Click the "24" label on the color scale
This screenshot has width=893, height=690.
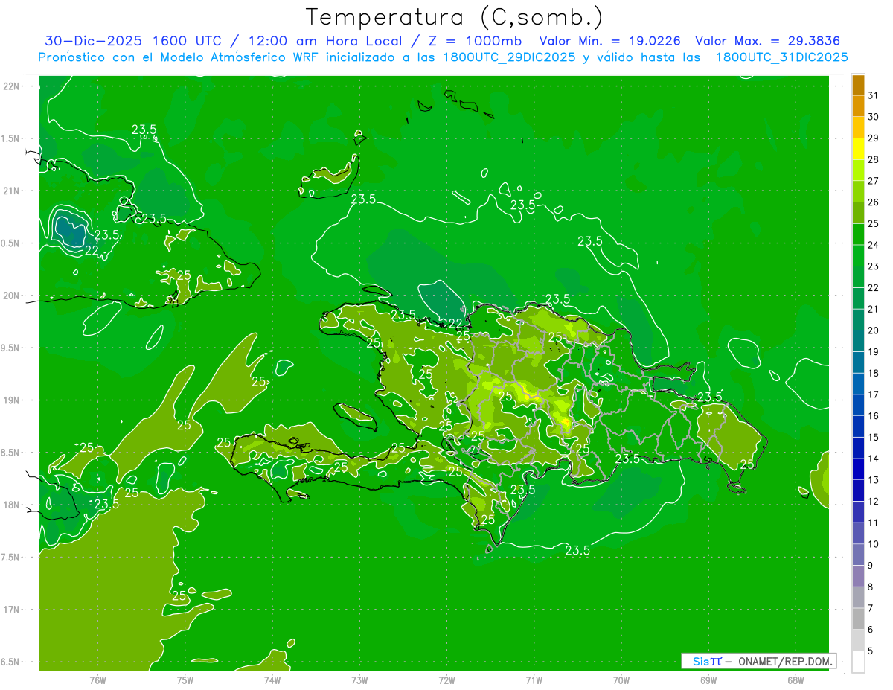pyautogui.click(x=874, y=245)
